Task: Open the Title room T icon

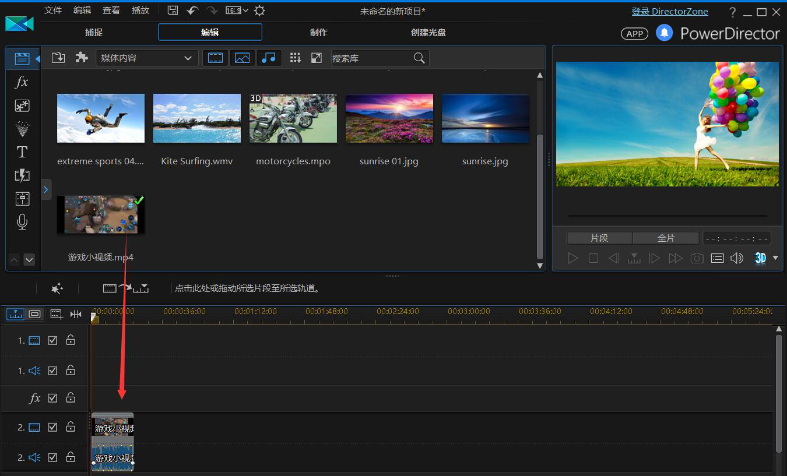Action: [22, 152]
